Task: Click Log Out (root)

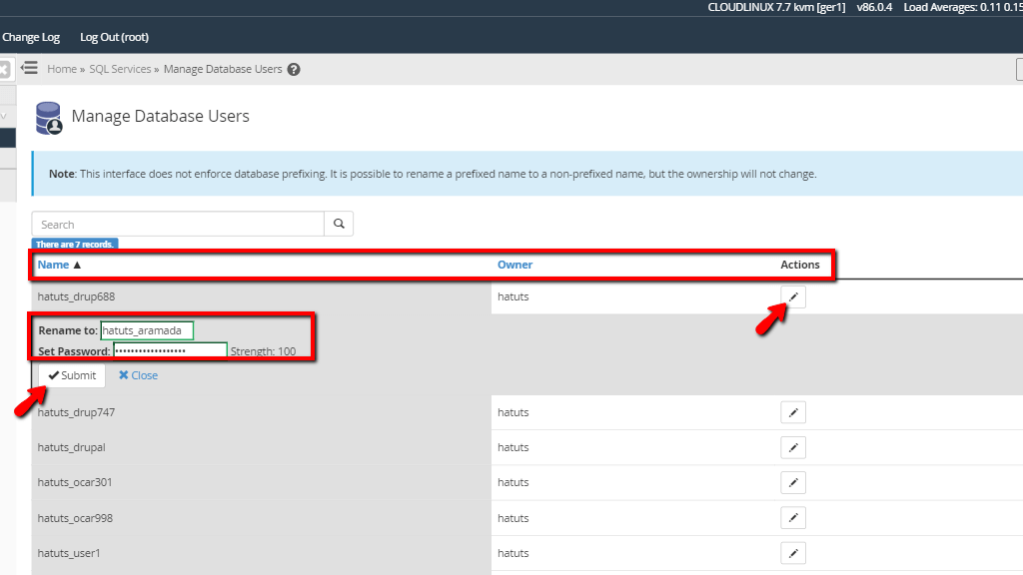Action: tap(114, 37)
